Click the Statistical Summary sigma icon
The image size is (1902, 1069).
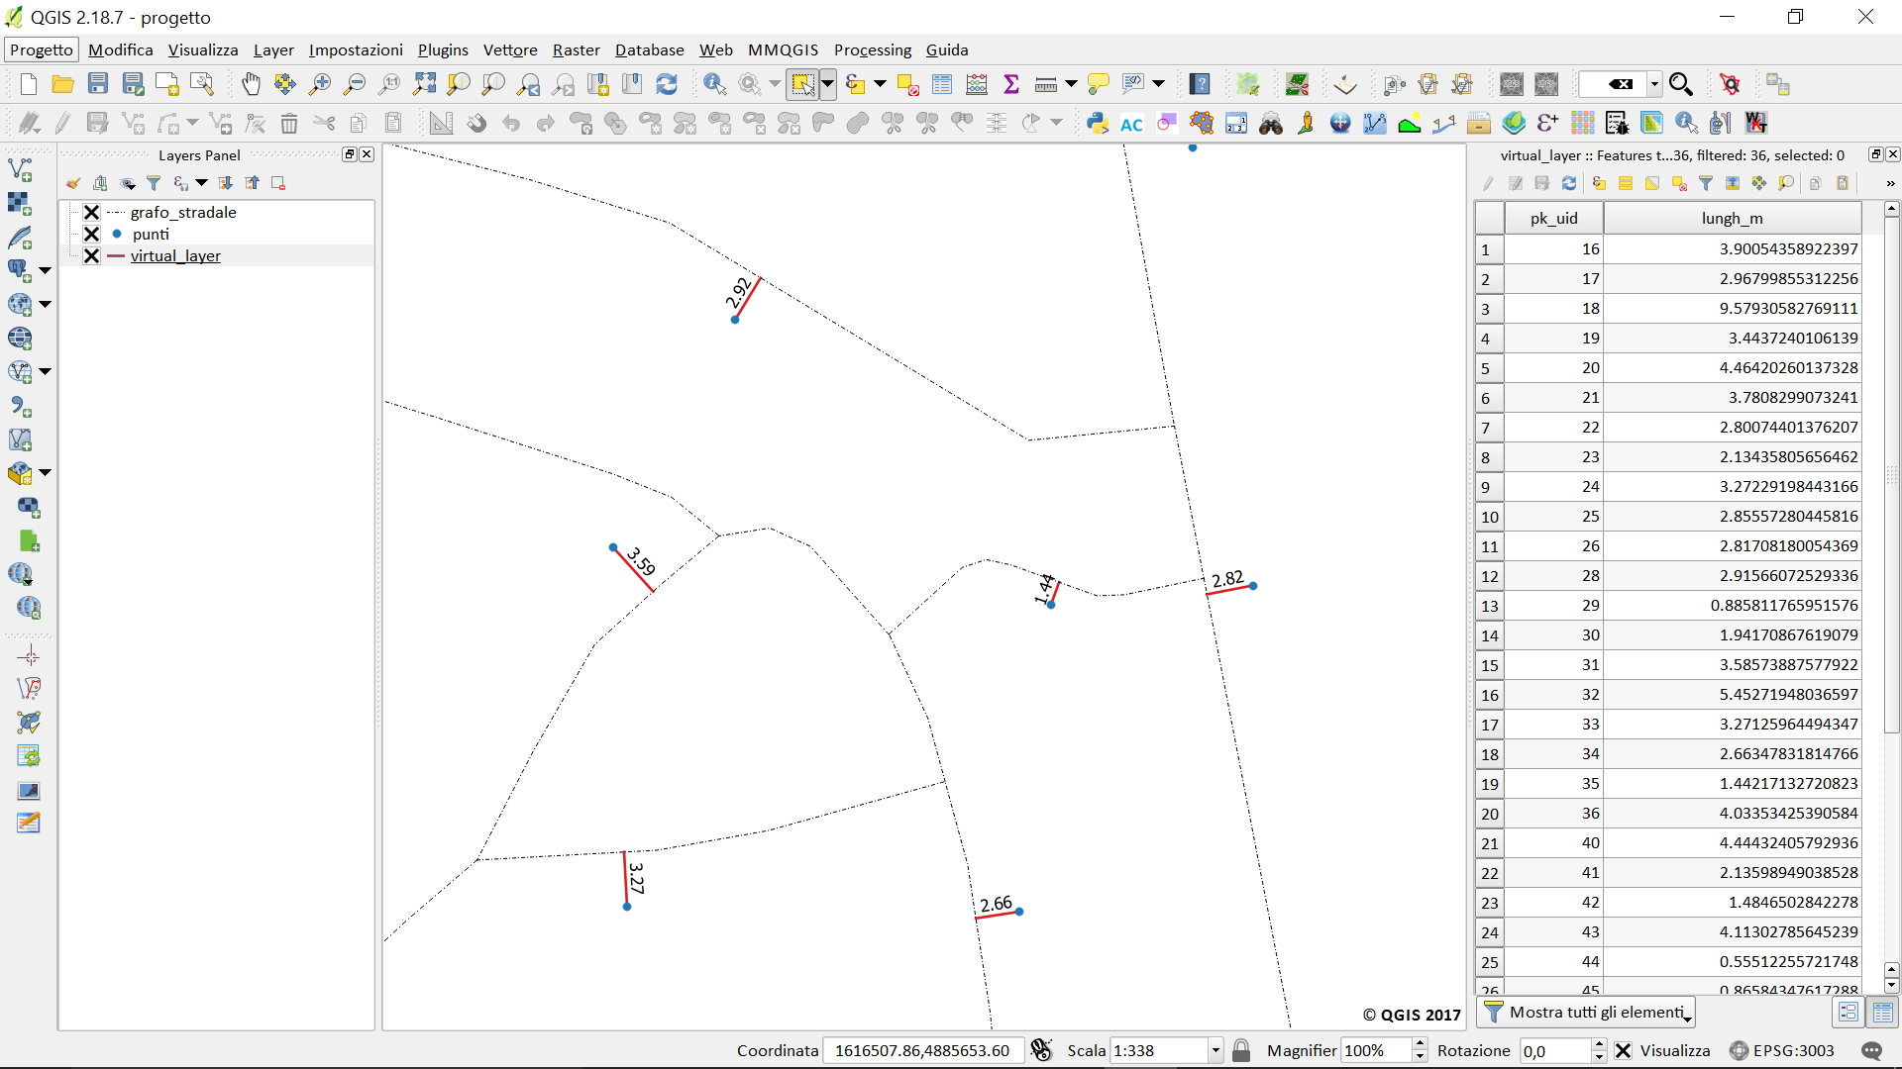[x=1011, y=85]
